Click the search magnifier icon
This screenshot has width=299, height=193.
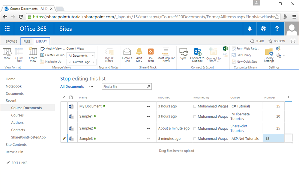click(149, 86)
